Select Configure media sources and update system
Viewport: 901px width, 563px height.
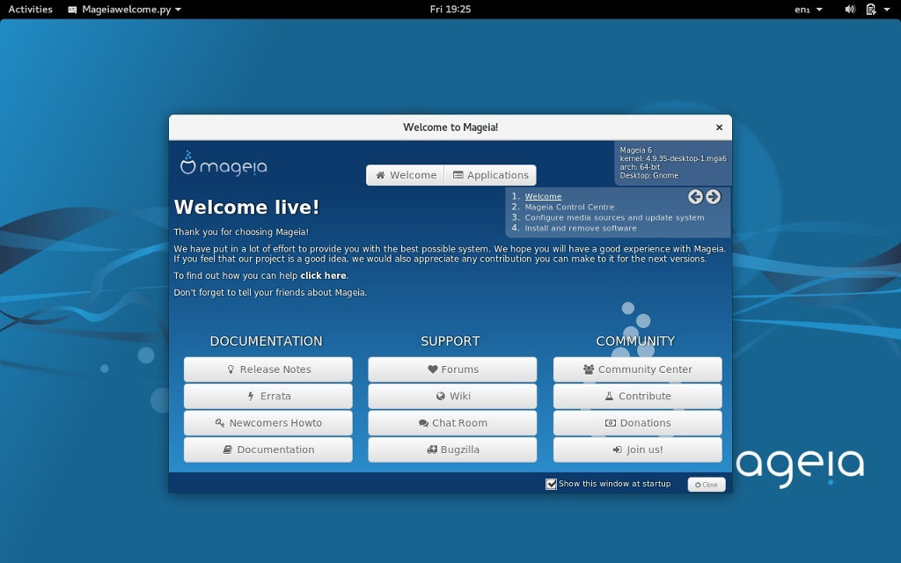click(614, 218)
